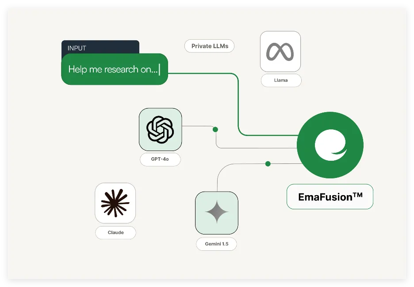Click the green dot on Gemini connector
Image resolution: width=414 pixels, height=287 pixels.
[268, 164]
